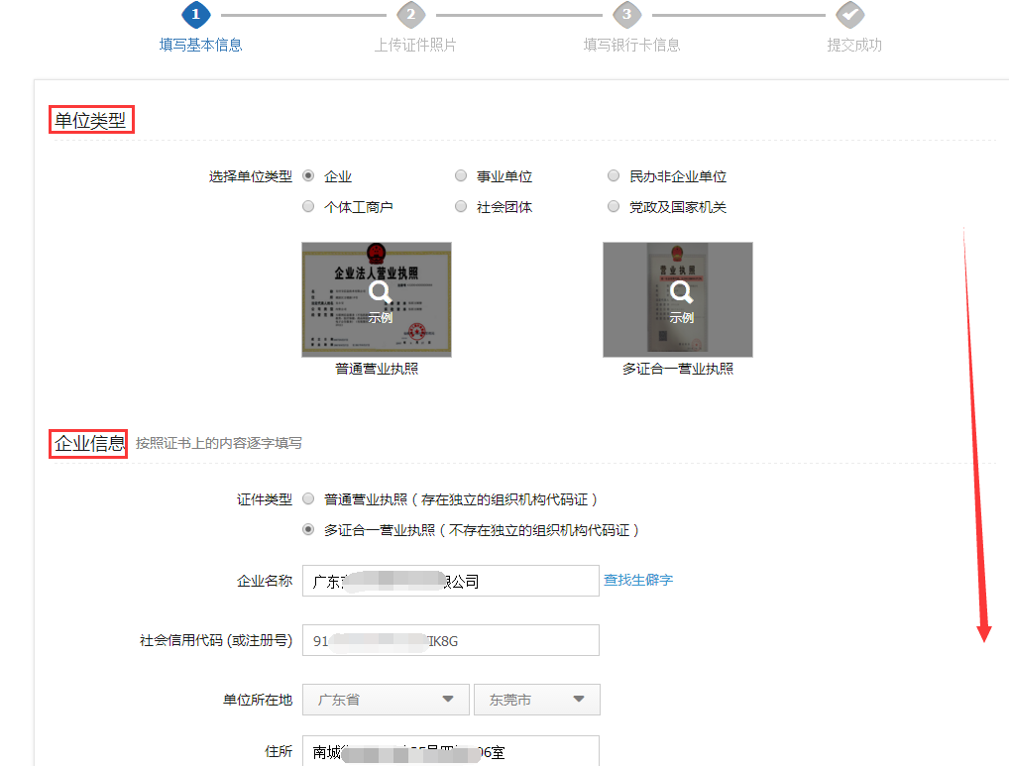Select the 个体工商户 radio button
This screenshot has width=1009, height=766.
click(x=308, y=206)
